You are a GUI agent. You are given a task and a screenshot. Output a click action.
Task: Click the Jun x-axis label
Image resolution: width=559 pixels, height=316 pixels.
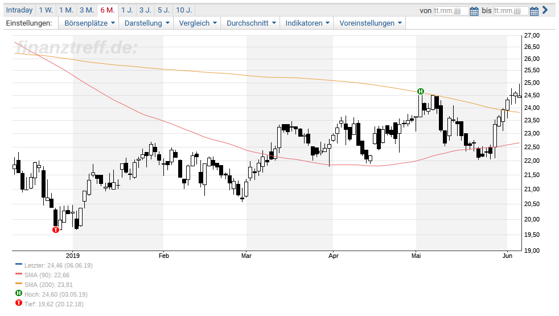click(x=507, y=256)
